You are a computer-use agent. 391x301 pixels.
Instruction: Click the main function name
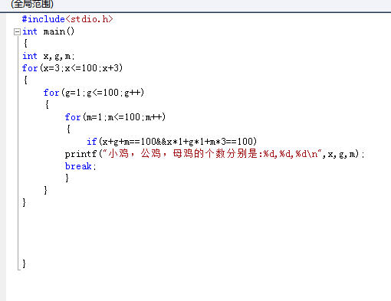54,31
